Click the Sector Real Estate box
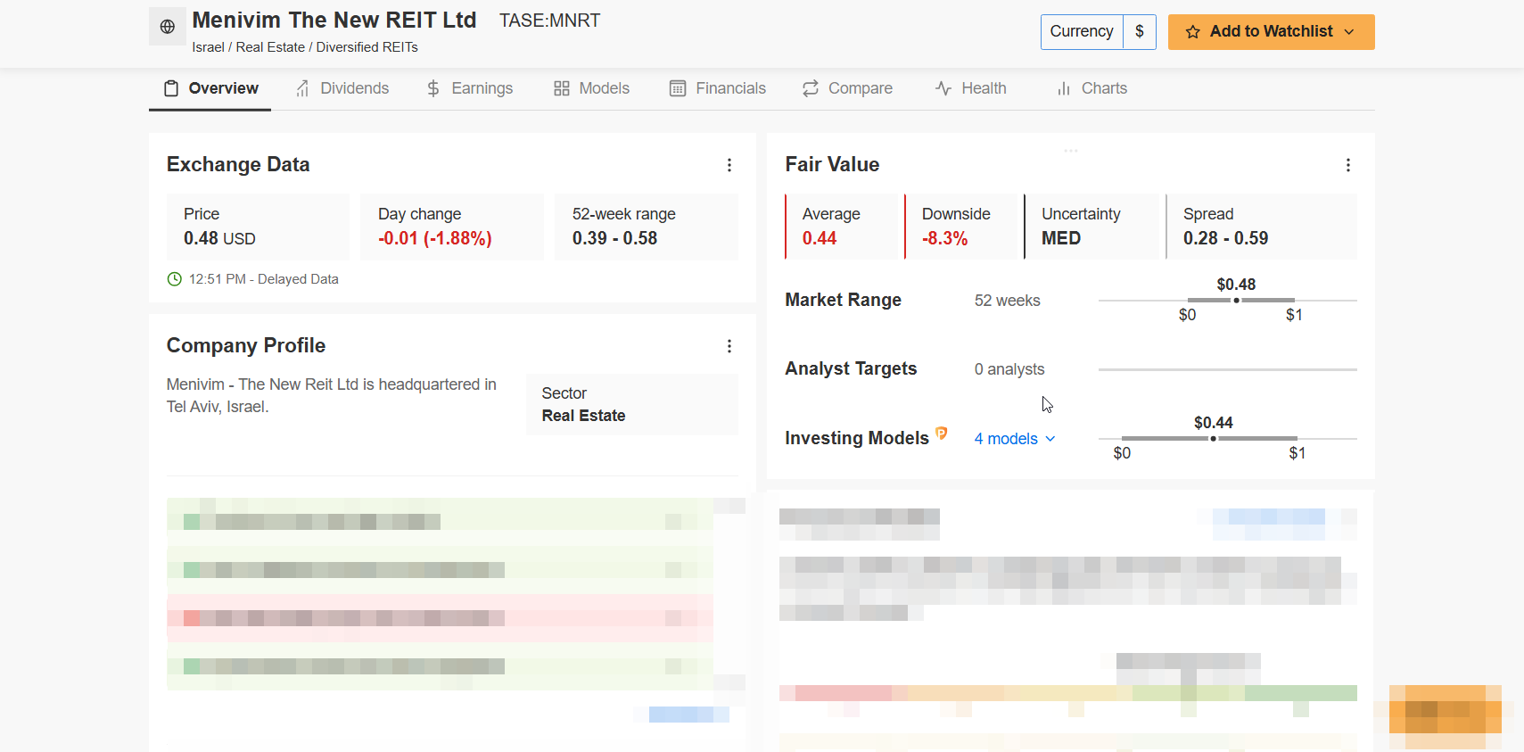The height and width of the screenshot is (752, 1524). [632, 404]
